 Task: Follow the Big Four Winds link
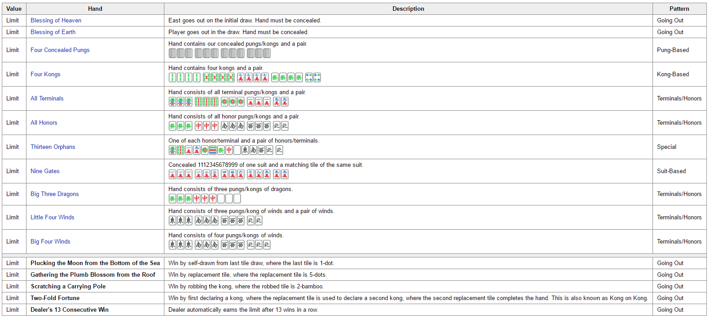(x=50, y=241)
